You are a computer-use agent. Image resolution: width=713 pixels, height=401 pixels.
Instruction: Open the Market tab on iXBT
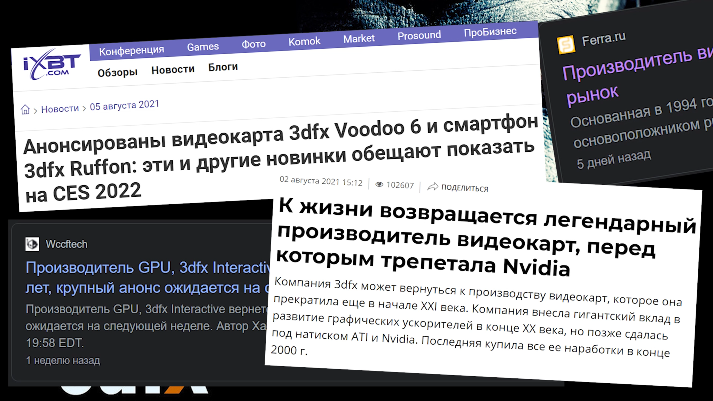(359, 38)
